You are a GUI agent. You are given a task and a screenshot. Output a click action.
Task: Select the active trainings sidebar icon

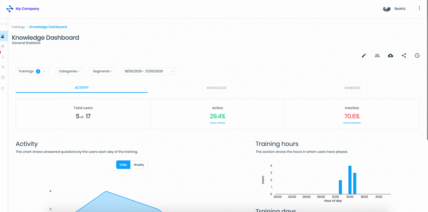(x=3, y=36)
